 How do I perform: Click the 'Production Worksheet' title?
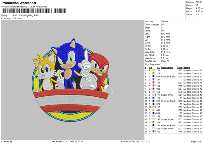(x=19, y=3)
